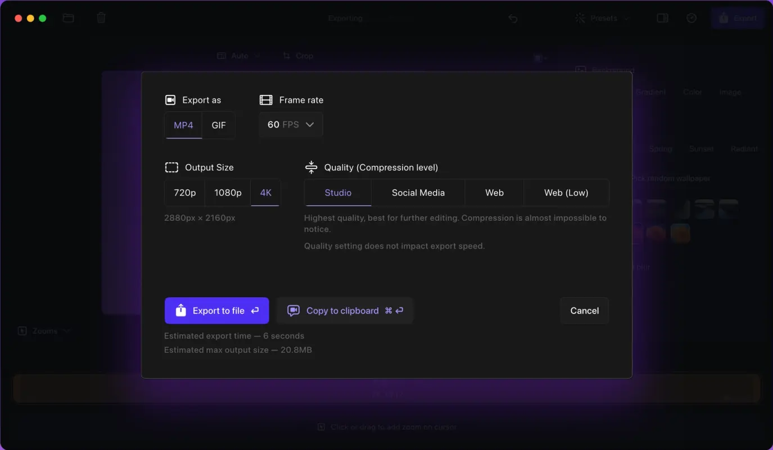
Task: Switch export format to GIF
Action: click(219, 125)
